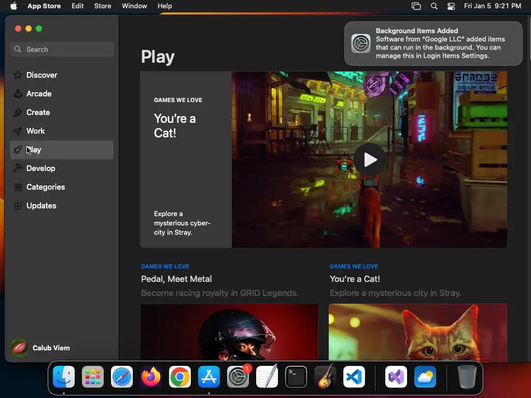Open the "You're a Cat!" featured card text

pyautogui.click(x=175, y=125)
